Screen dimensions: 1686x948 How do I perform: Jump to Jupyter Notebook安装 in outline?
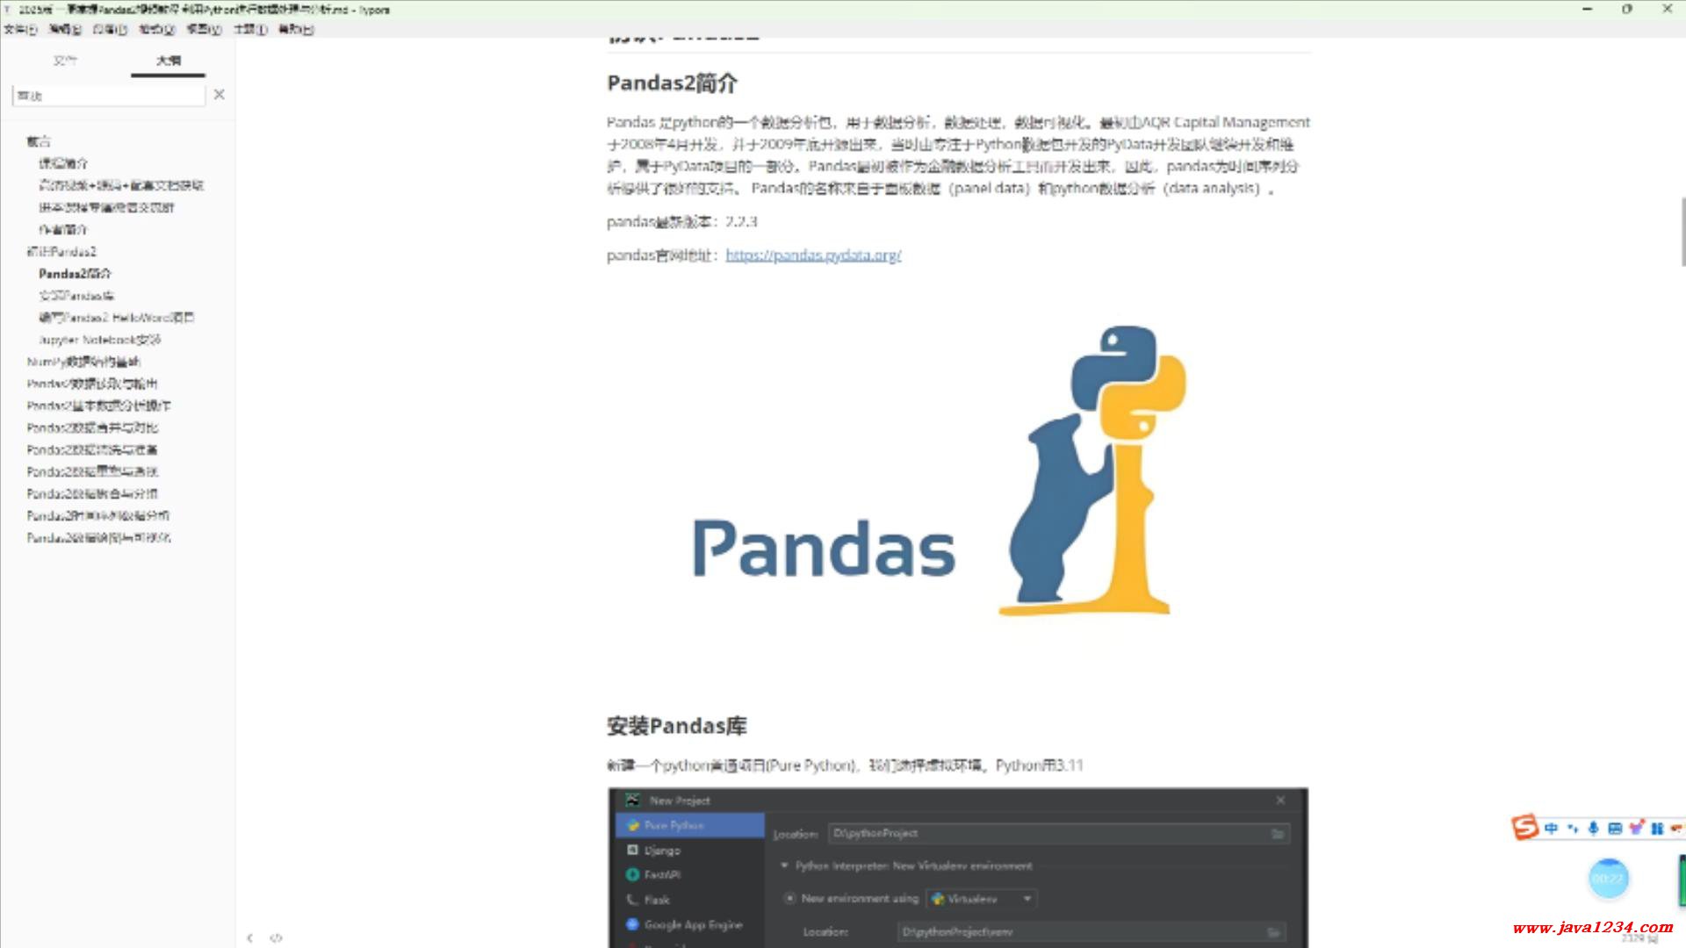(99, 339)
